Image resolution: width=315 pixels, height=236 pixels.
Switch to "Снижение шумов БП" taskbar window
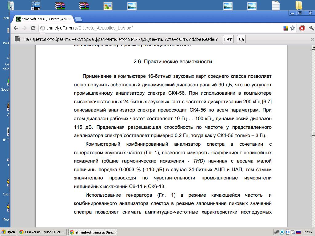tap(42, 232)
